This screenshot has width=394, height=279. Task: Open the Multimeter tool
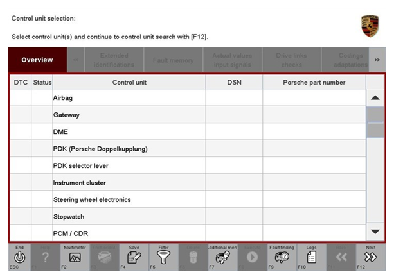pos(75,258)
